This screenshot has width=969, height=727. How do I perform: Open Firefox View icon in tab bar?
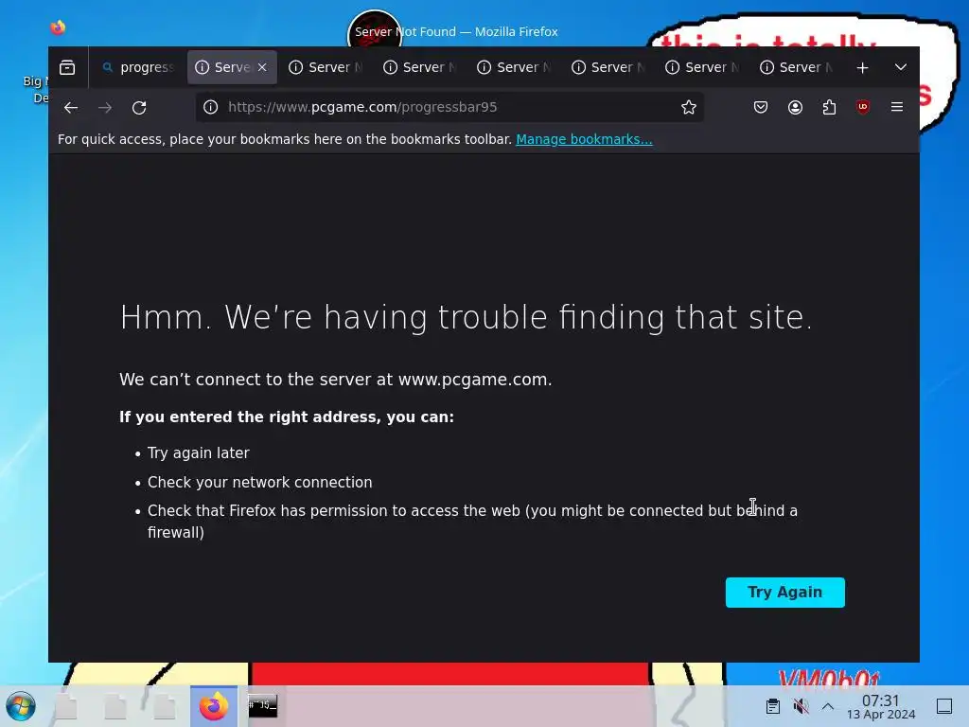pos(67,67)
